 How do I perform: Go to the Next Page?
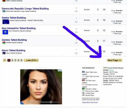pyautogui.click(x=115, y=60)
